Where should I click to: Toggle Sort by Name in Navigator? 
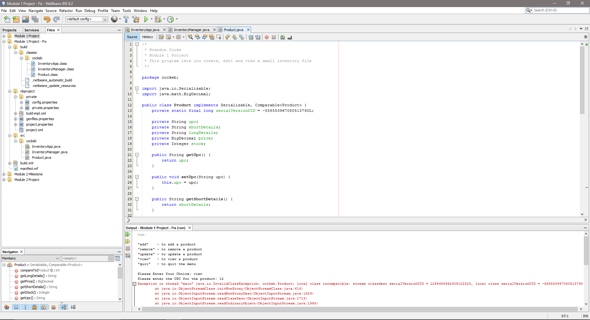64,307
